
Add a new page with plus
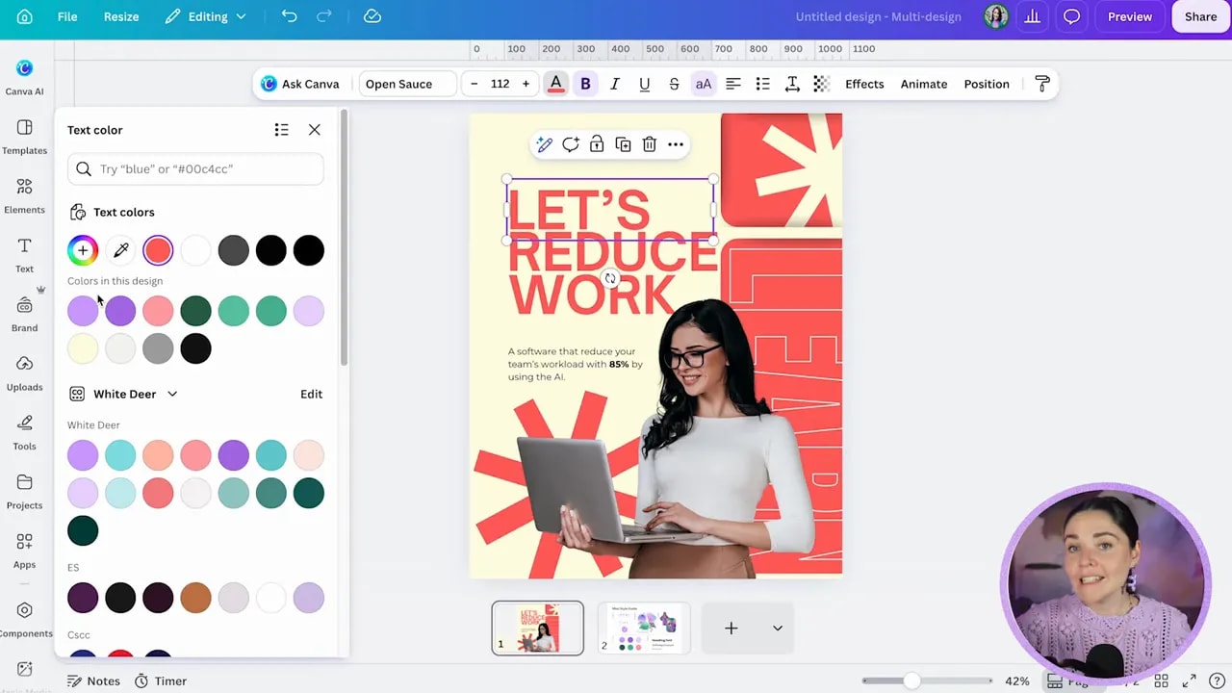731,629
